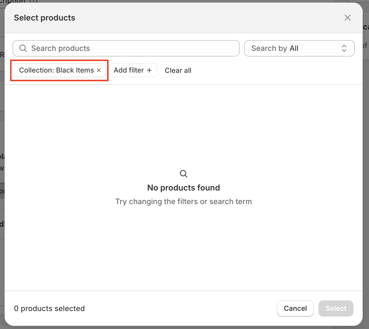Click the greyed-out Select button

(336, 308)
